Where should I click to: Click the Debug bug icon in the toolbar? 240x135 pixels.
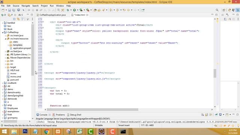tap(68, 10)
